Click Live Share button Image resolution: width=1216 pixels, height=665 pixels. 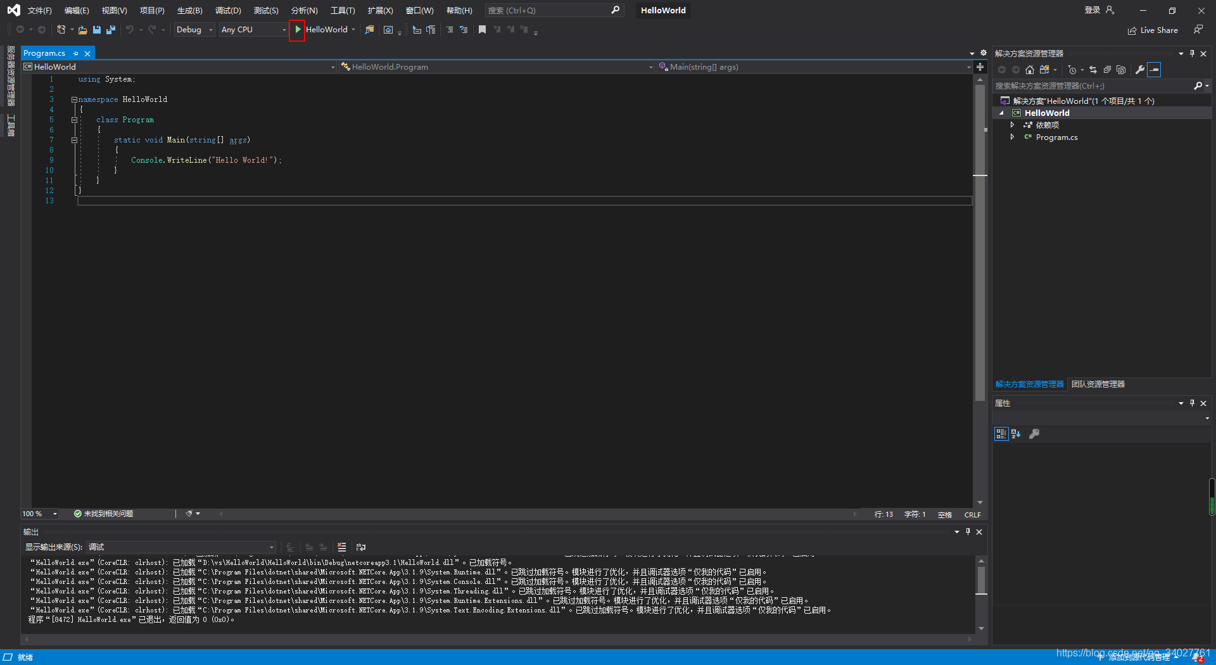[x=1153, y=30]
